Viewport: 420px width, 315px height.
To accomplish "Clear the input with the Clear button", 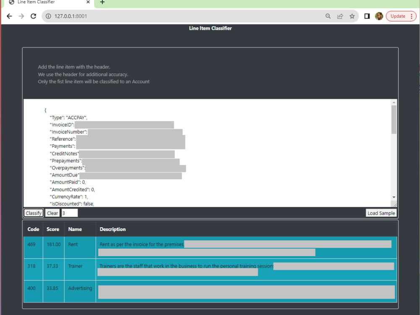I will coord(52,213).
